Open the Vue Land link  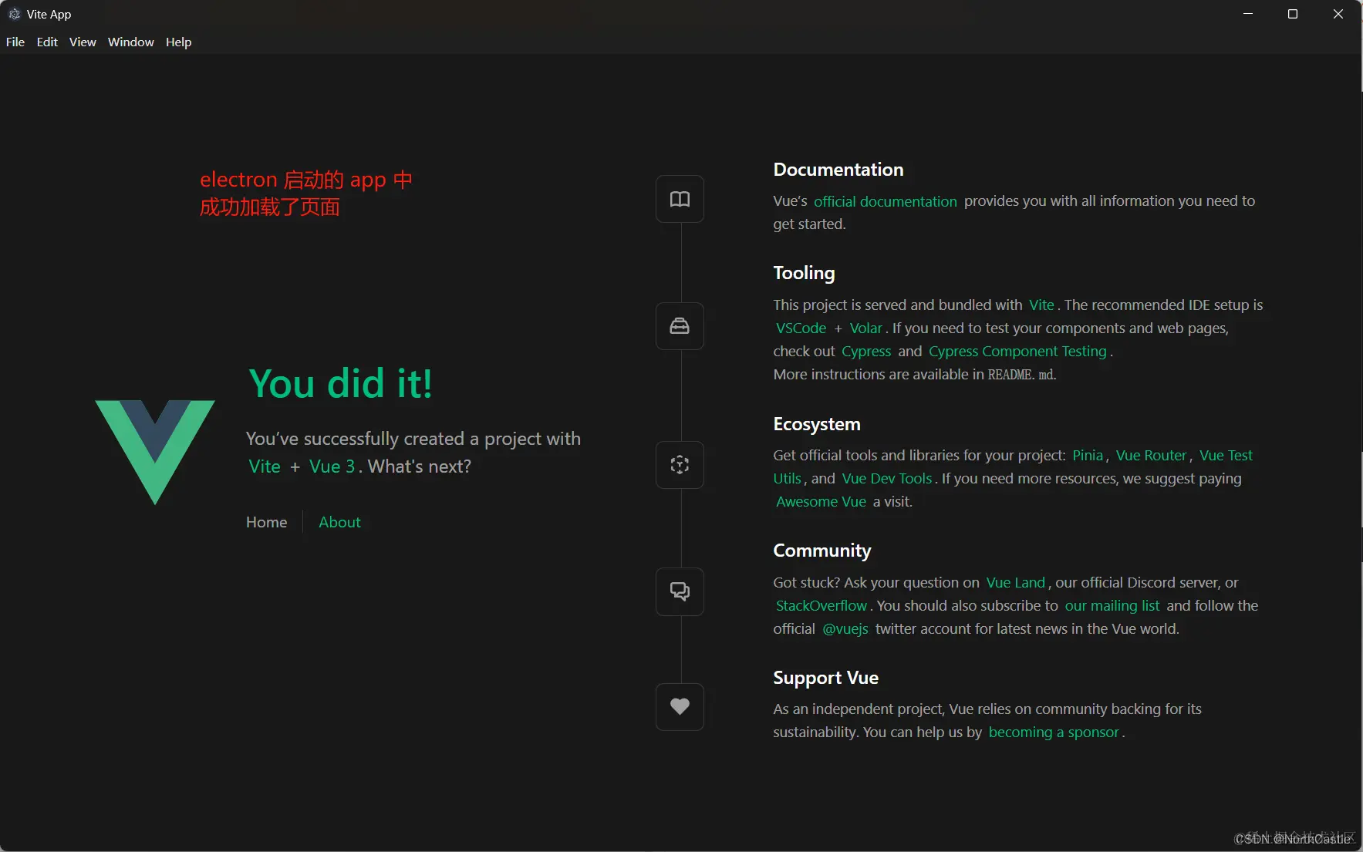[1015, 582]
